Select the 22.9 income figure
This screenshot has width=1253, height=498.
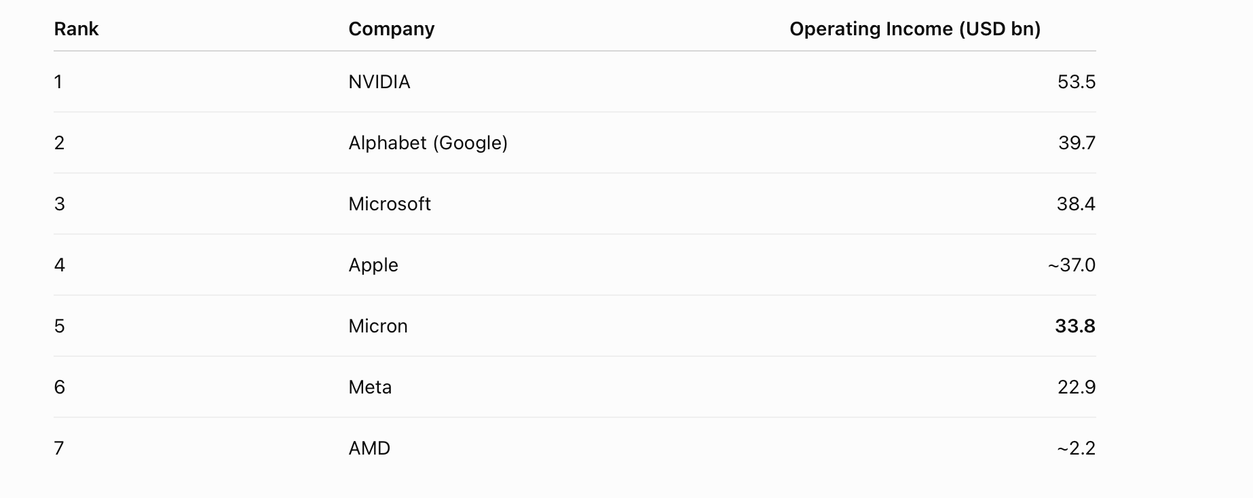pos(1077,387)
